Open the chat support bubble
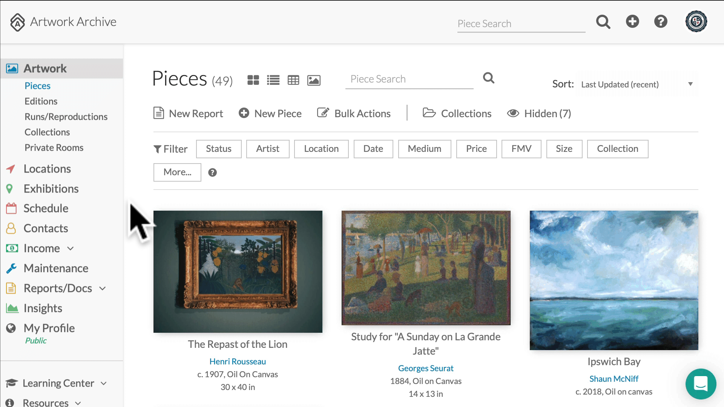Image resolution: width=724 pixels, height=407 pixels. (x=701, y=384)
